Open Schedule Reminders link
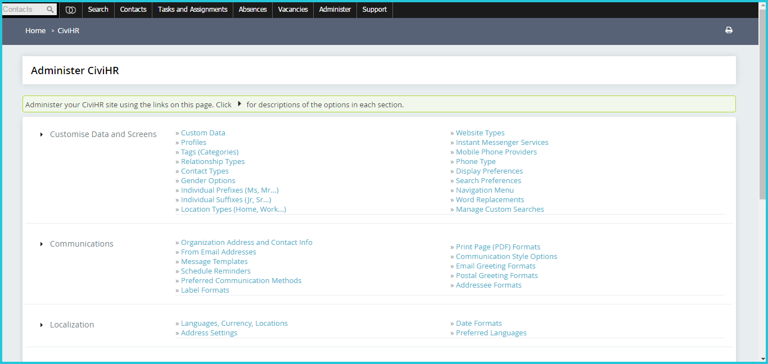Viewport: 768px width, 364px height. point(216,271)
